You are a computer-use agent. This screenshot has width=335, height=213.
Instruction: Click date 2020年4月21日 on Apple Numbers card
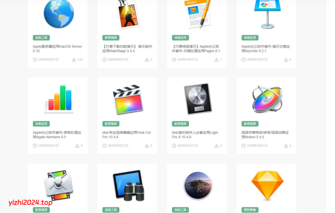click(x=48, y=146)
